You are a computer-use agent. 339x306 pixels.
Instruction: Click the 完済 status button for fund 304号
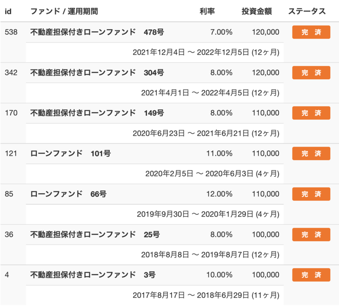(311, 72)
